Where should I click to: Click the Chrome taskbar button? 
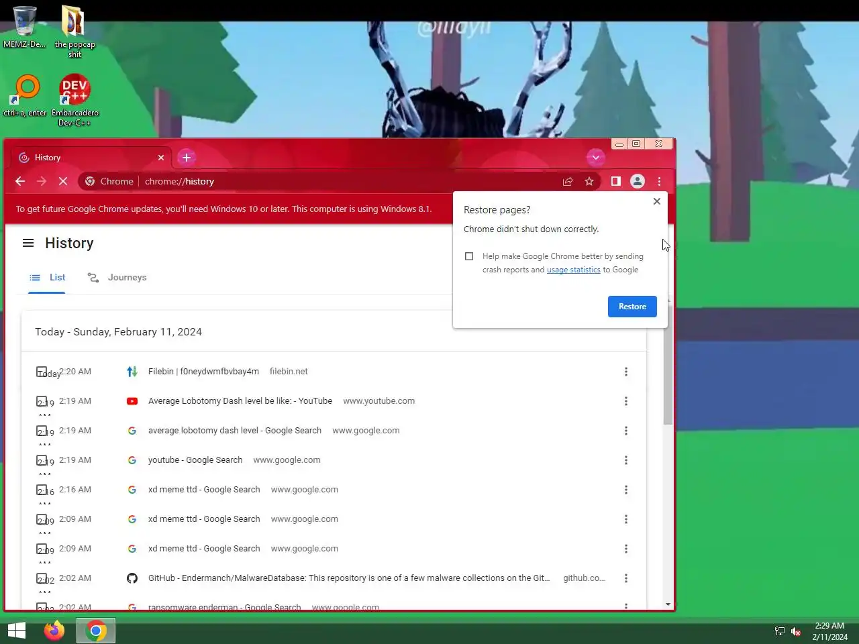(96, 631)
